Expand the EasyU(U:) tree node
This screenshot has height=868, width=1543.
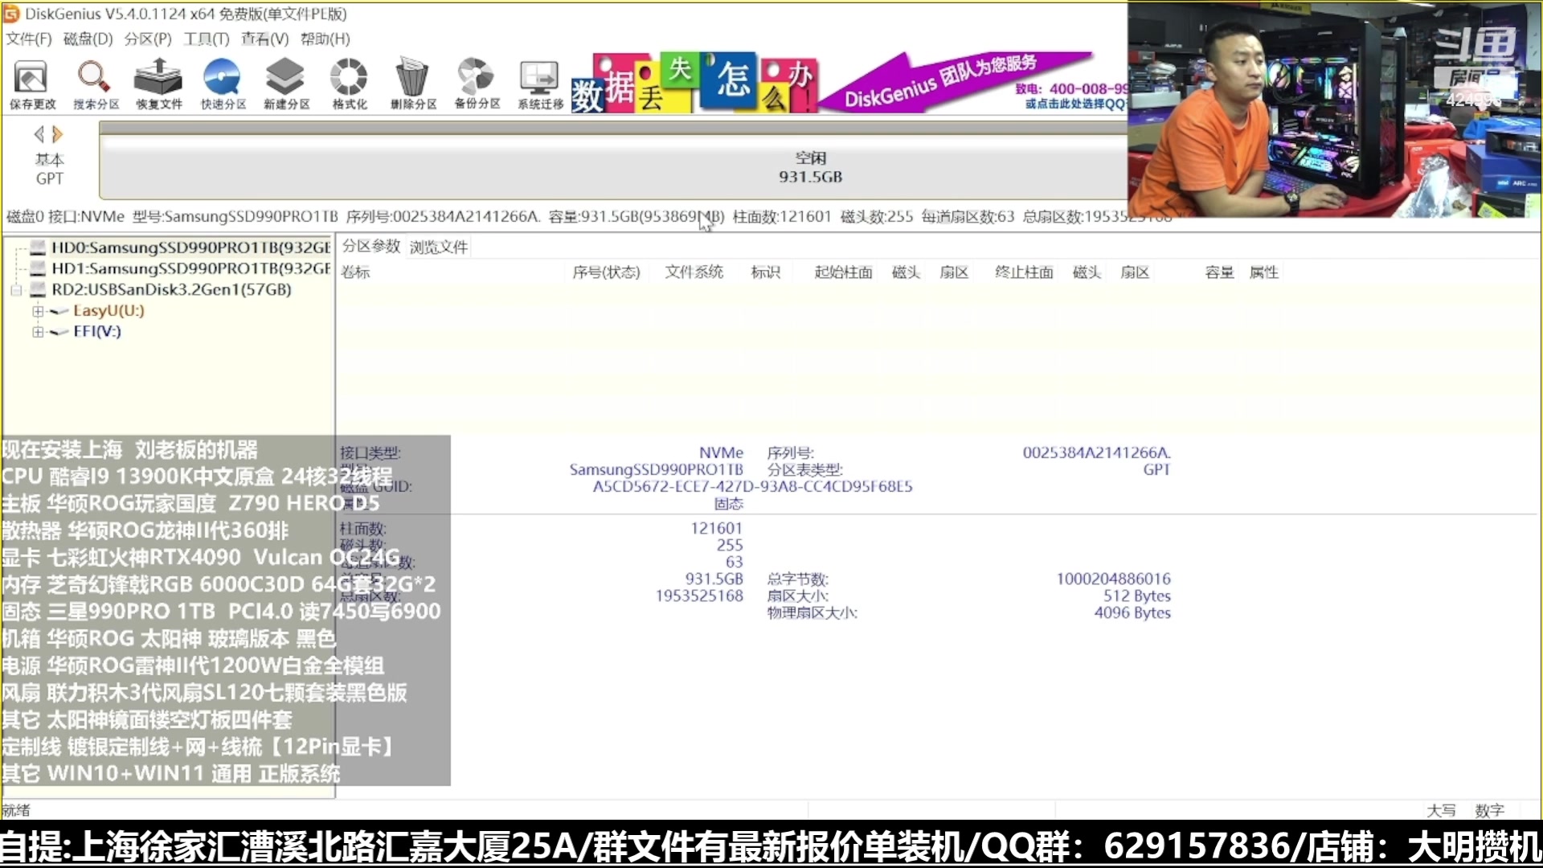click(38, 311)
